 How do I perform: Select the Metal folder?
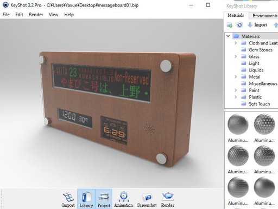tap(251, 77)
